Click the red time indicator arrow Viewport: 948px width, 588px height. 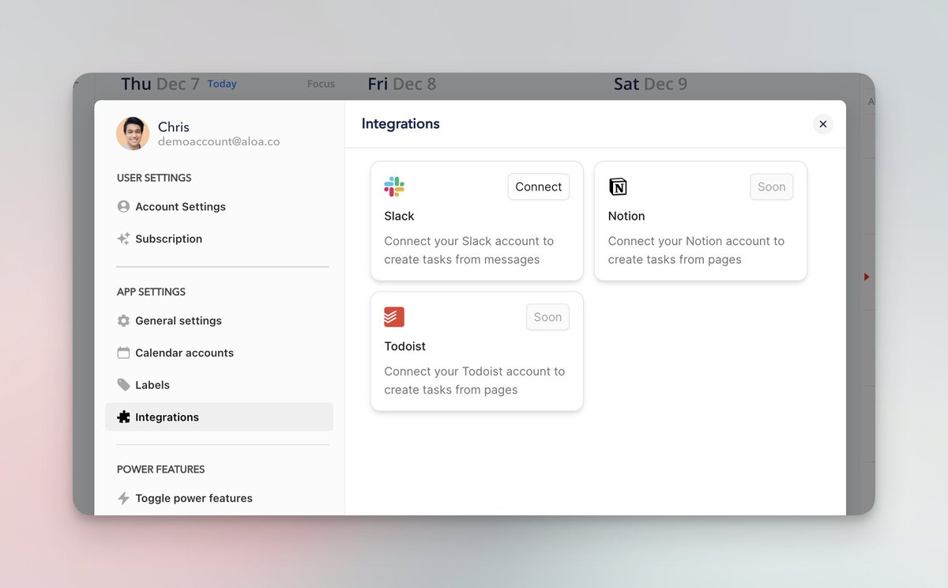[x=867, y=277]
